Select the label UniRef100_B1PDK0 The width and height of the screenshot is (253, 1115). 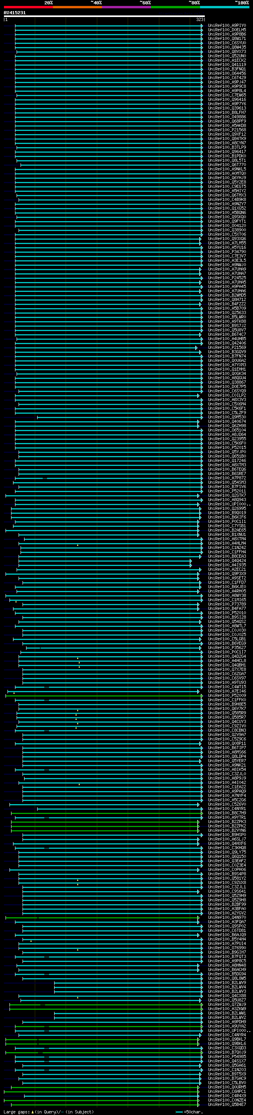[227, 156]
